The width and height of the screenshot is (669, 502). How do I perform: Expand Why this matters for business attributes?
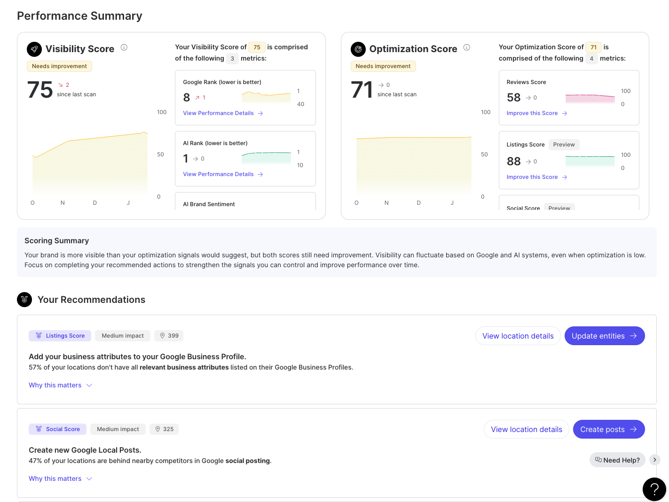(60, 385)
